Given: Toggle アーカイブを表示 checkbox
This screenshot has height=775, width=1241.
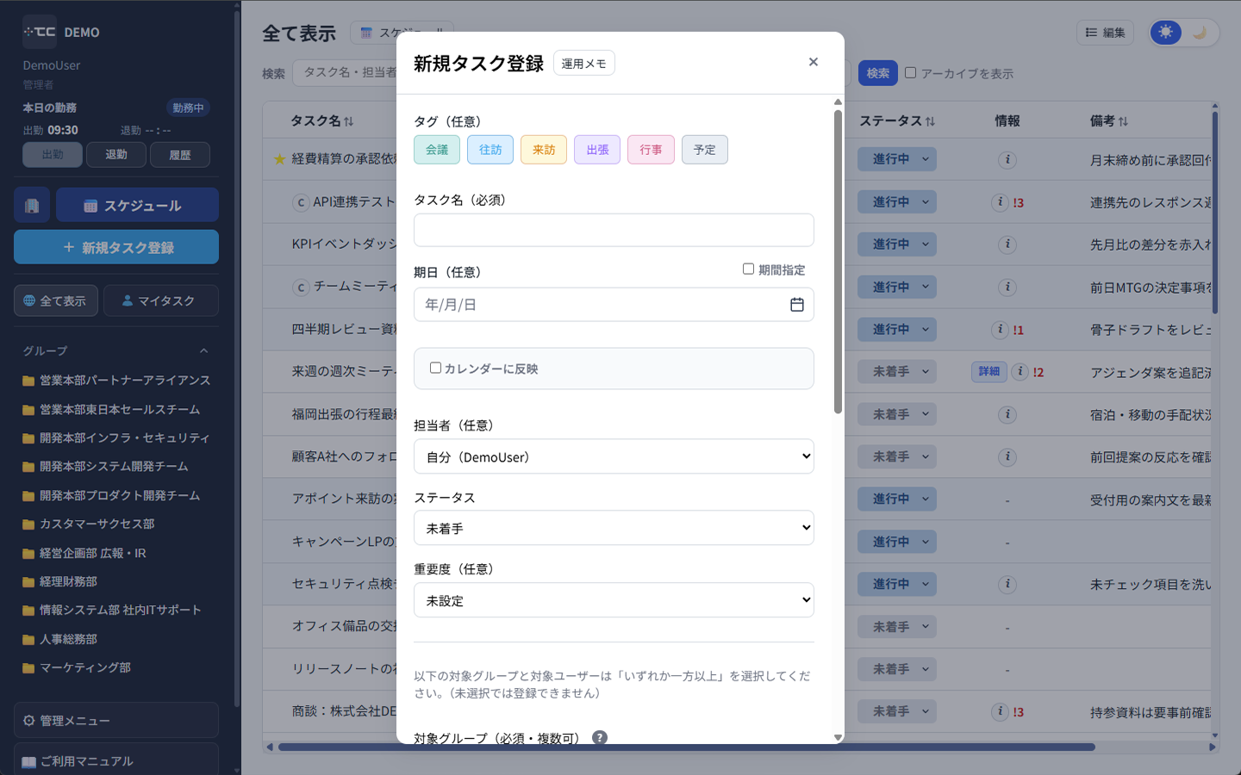Looking at the screenshot, I should [910, 72].
